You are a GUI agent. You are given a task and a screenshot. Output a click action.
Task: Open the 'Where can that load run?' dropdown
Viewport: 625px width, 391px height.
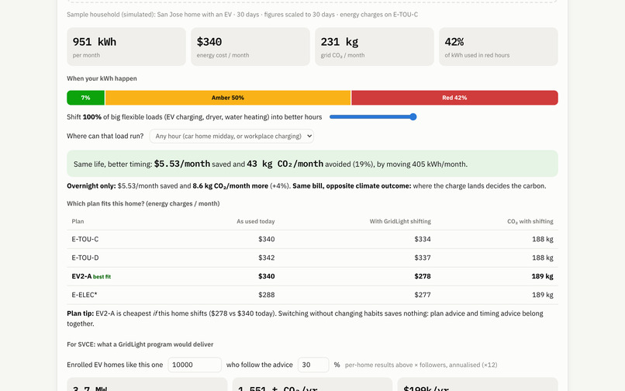(232, 136)
